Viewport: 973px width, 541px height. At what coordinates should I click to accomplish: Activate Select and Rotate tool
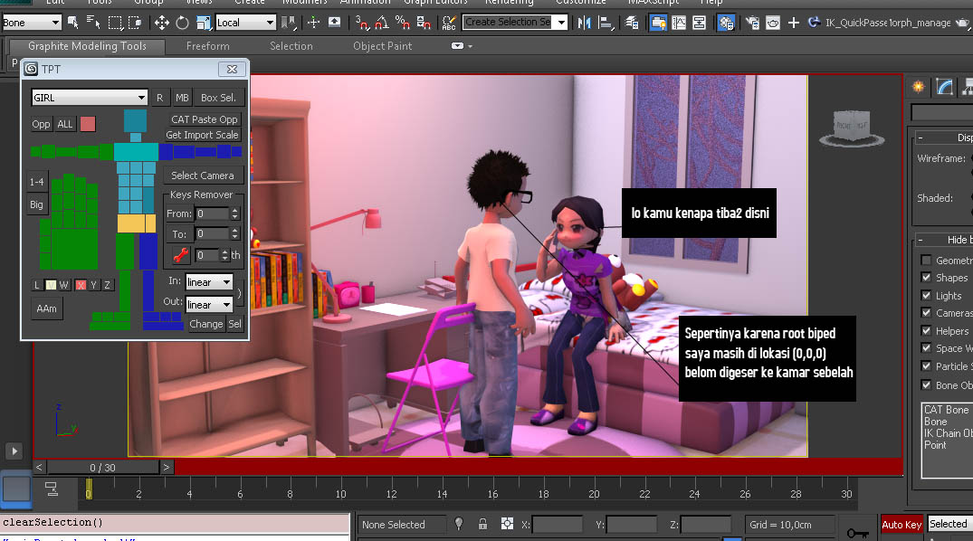coord(182,23)
